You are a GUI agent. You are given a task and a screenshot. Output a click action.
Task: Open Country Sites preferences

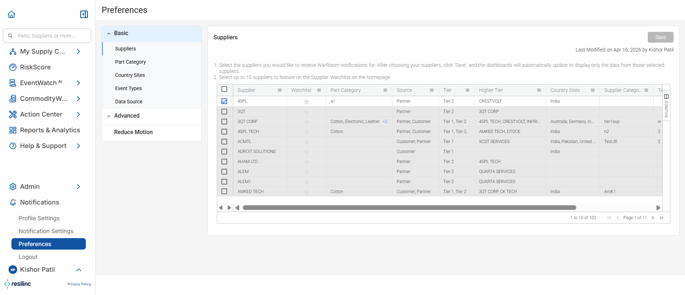130,75
